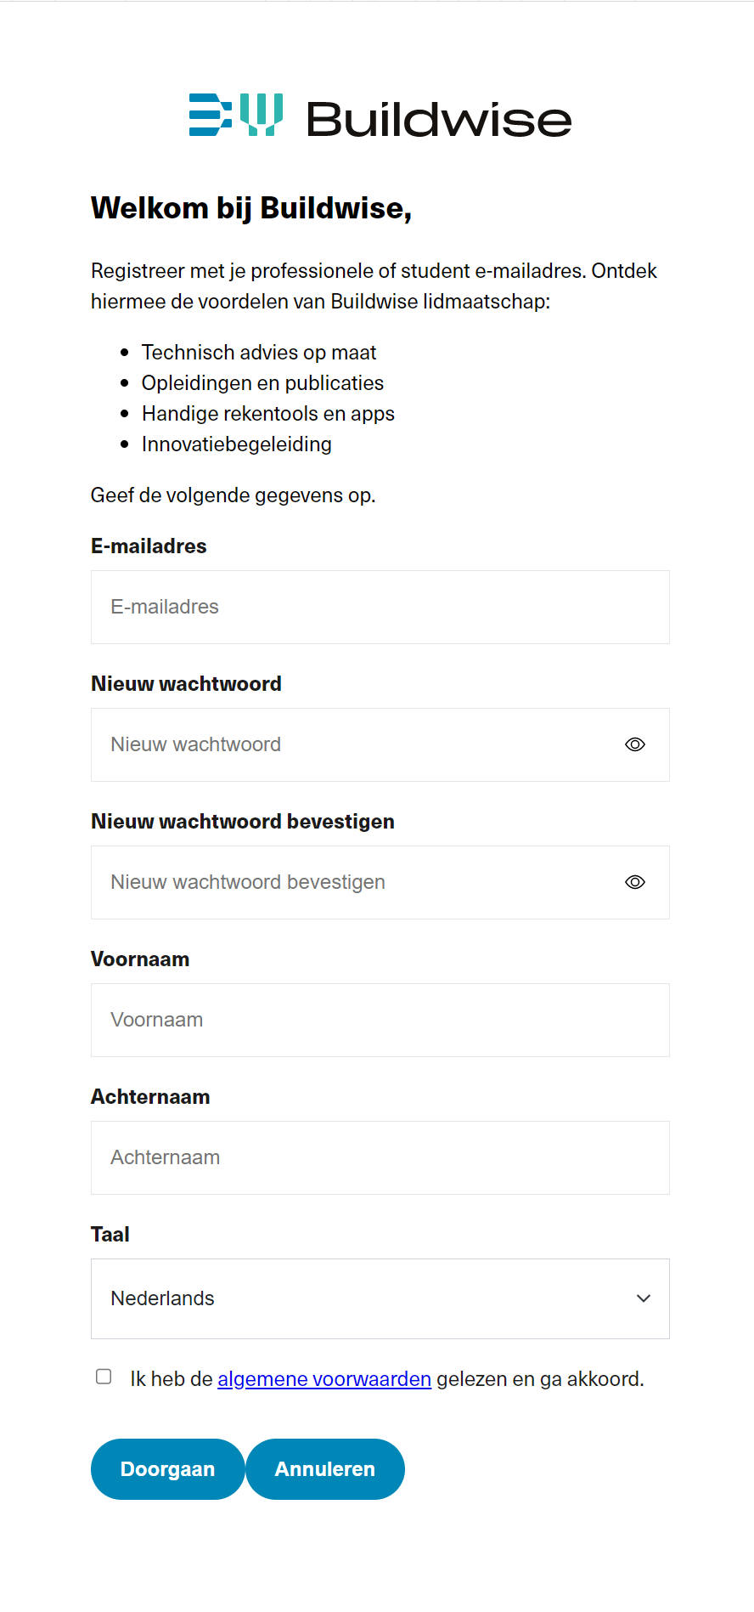Open the algemene voorwaarden link
Image resolution: width=754 pixels, height=1612 pixels.
point(324,1378)
